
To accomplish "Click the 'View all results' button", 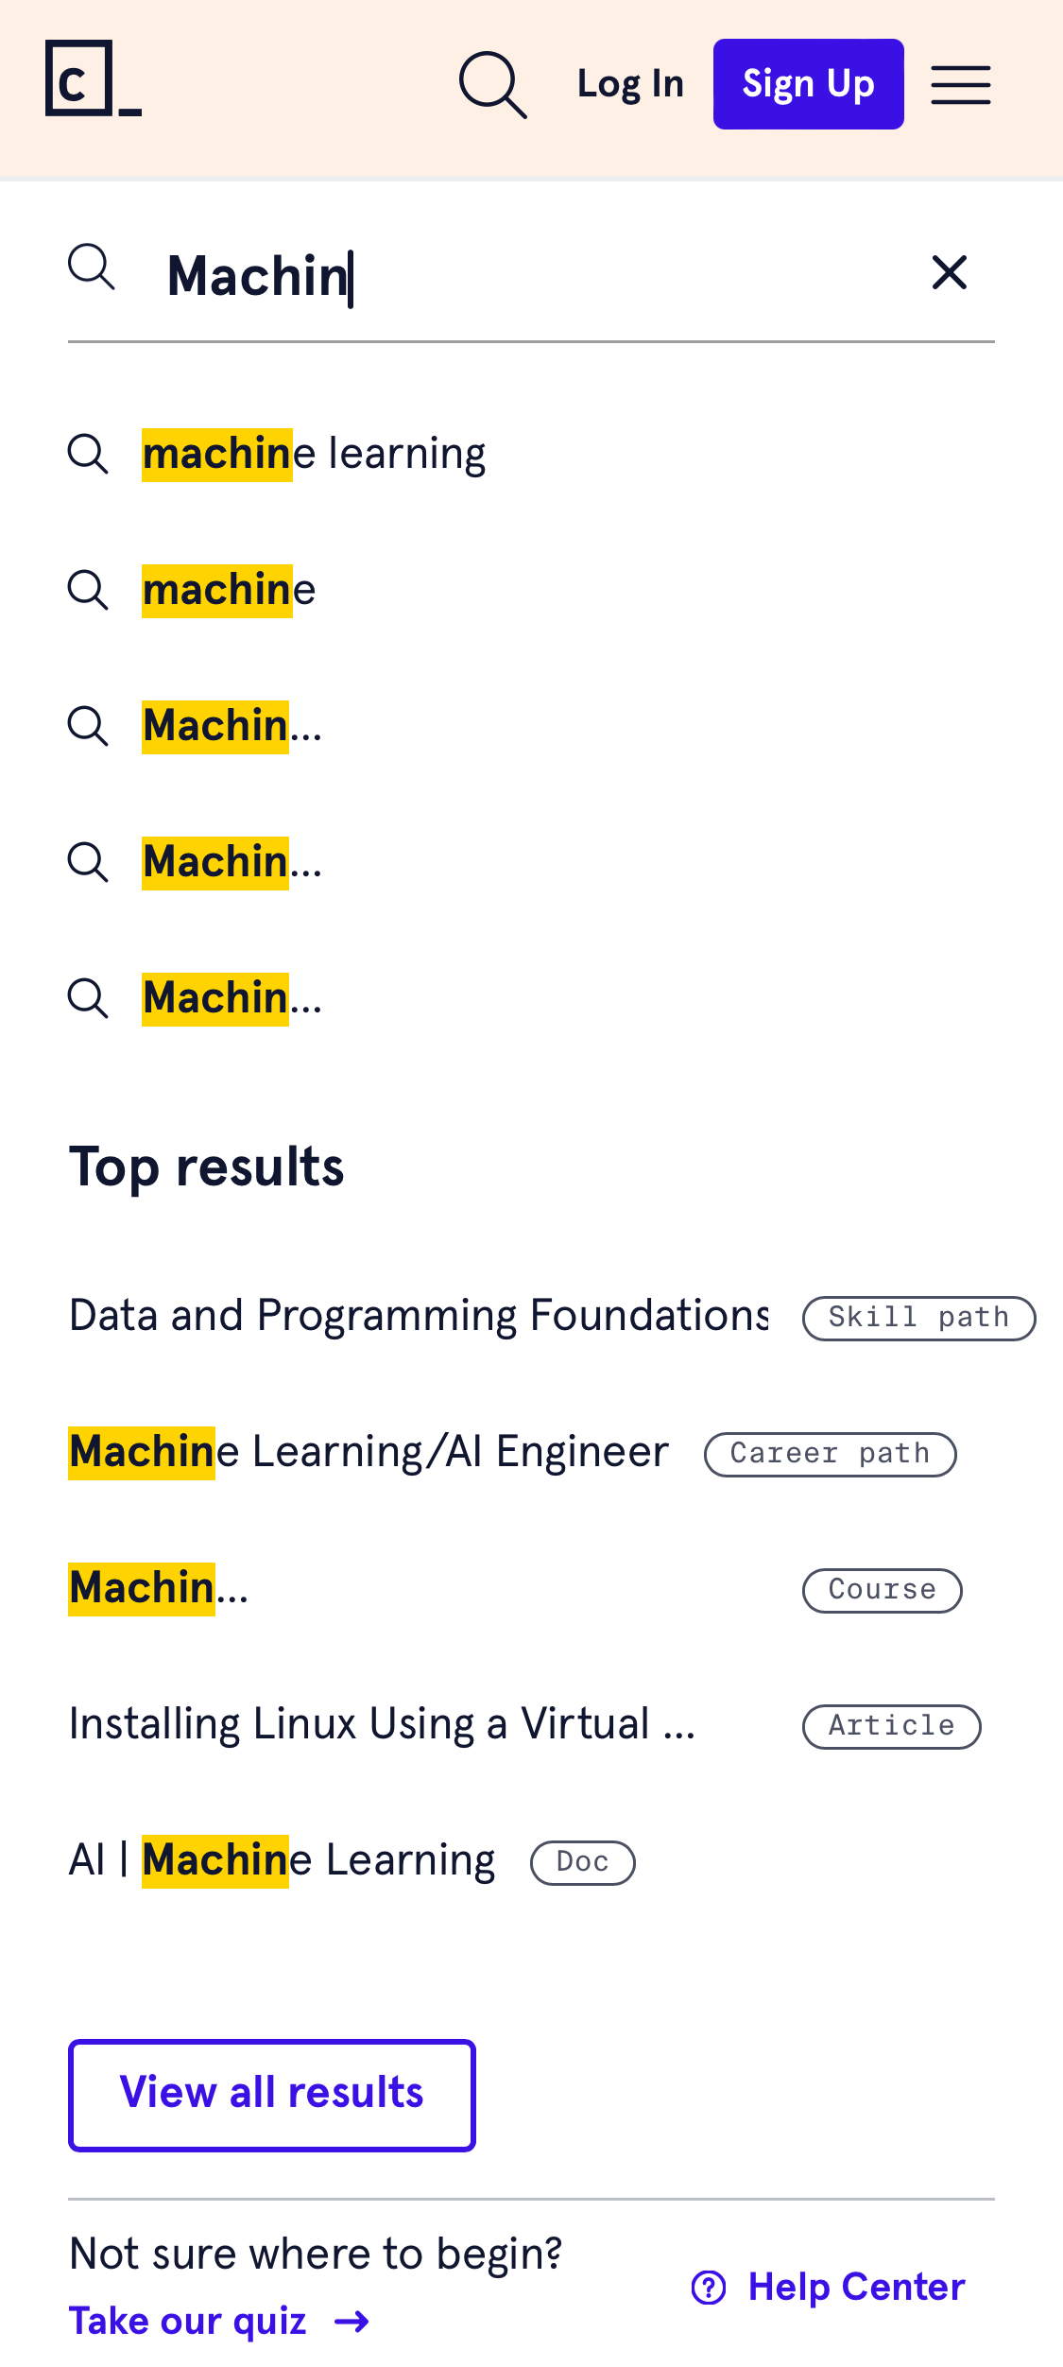I will 271,2093.
